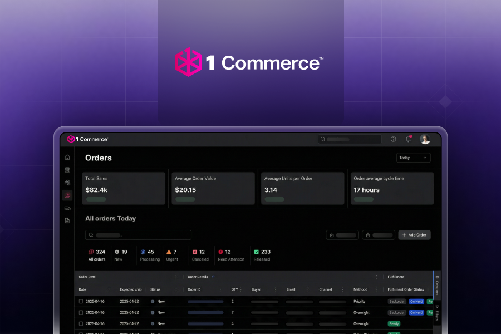Screen dimensions: 501x334
Task: Click the Add Order button
Action: 414,235
